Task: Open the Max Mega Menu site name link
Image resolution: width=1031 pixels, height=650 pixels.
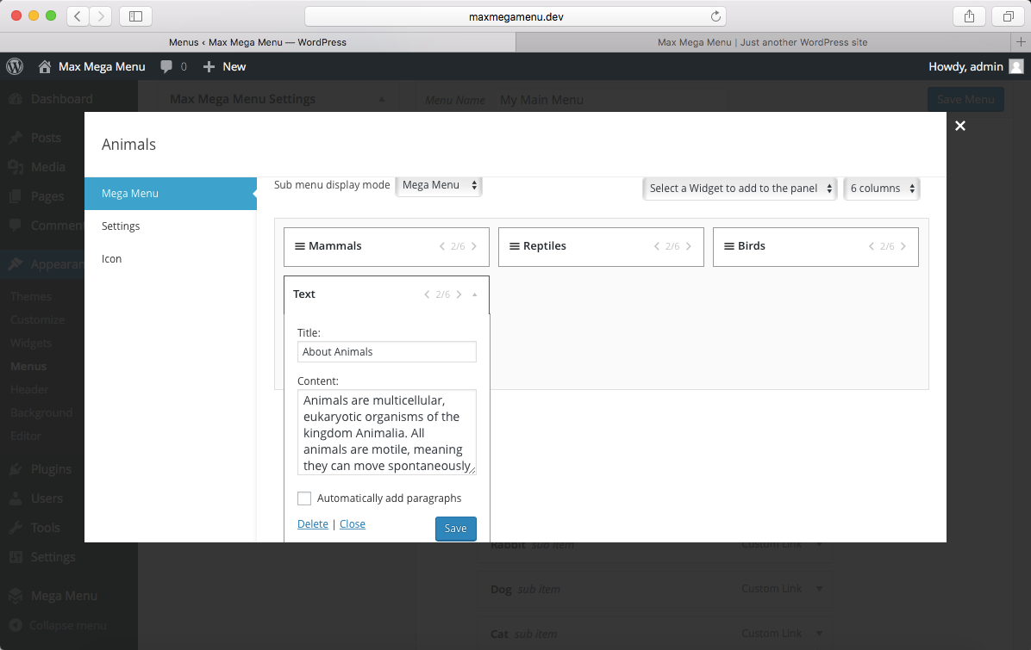Action: [102, 66]
